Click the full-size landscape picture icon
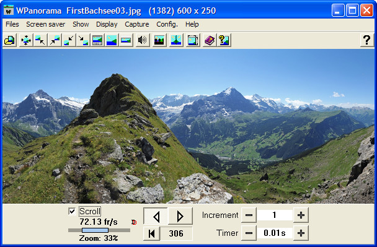This screenshot has height=247, width=377. click(x=112, y=40)
